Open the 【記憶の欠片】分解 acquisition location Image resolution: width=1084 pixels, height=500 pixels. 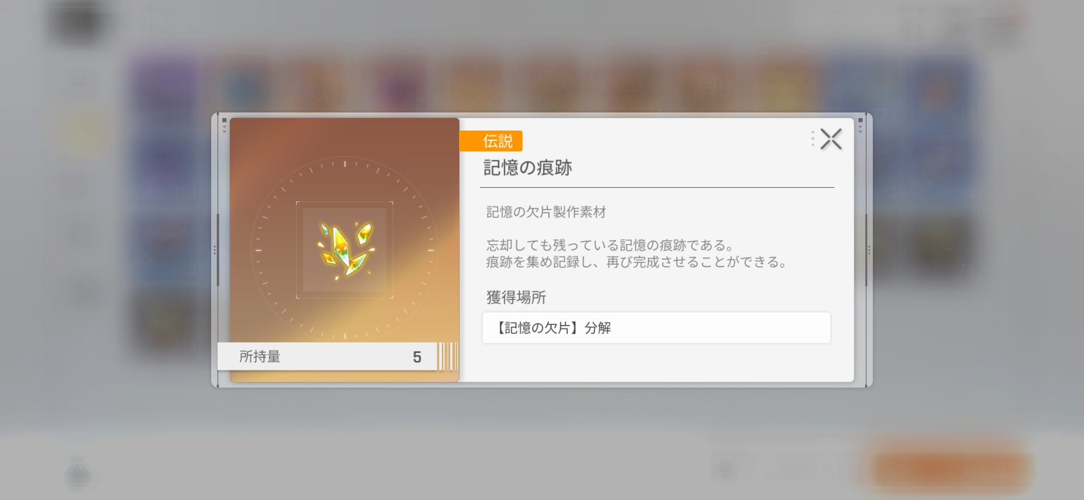[x=656, y=328]
